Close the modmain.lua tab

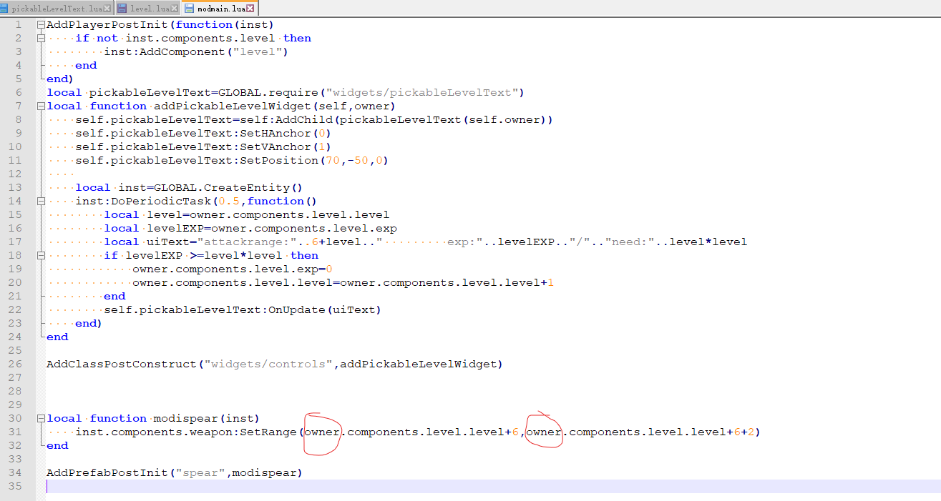[250, 9]
